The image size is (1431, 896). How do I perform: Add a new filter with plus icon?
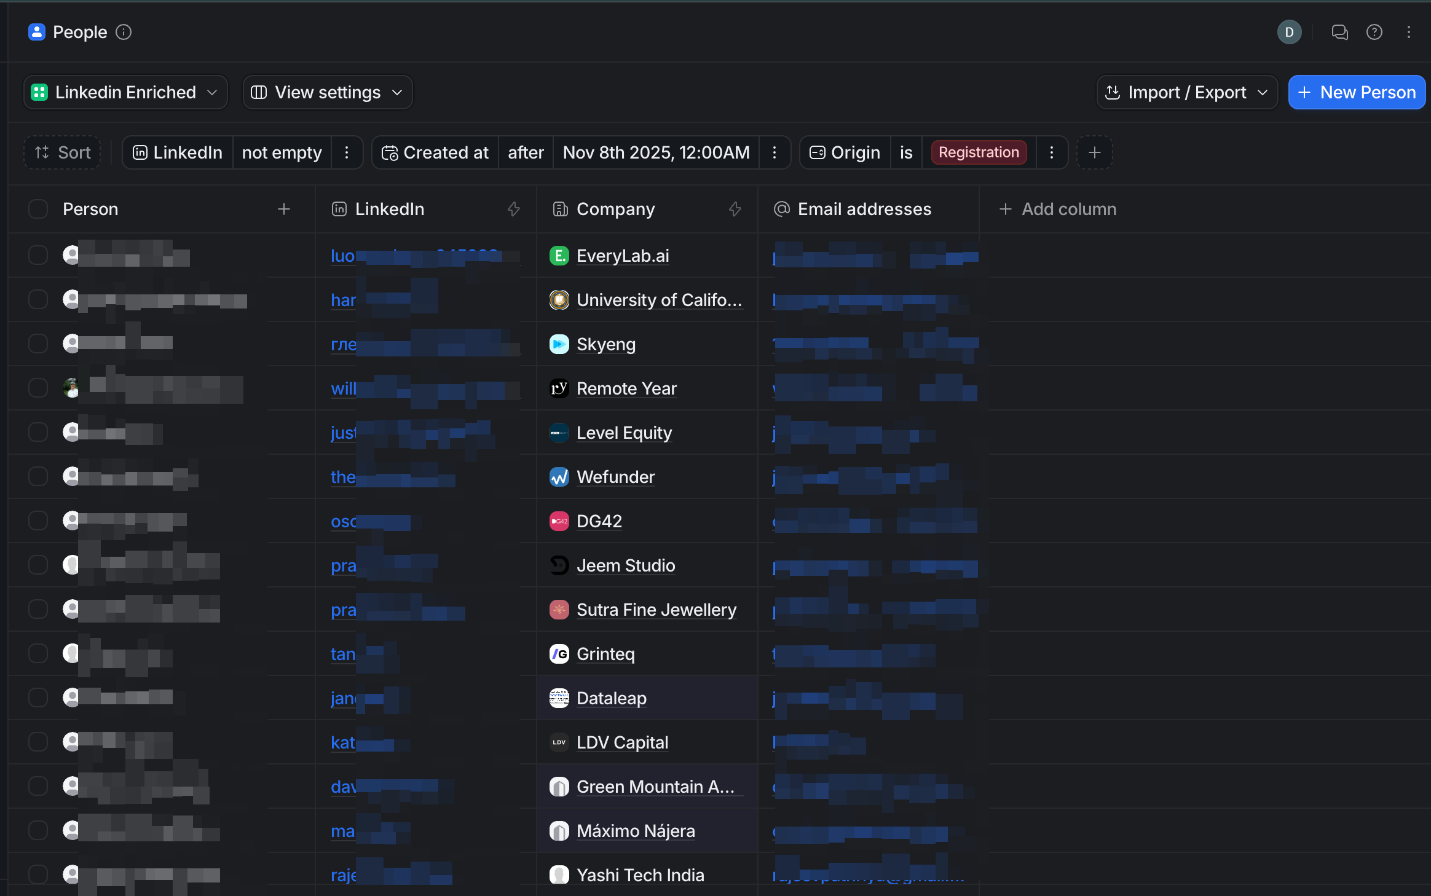tap(1094, 152)
